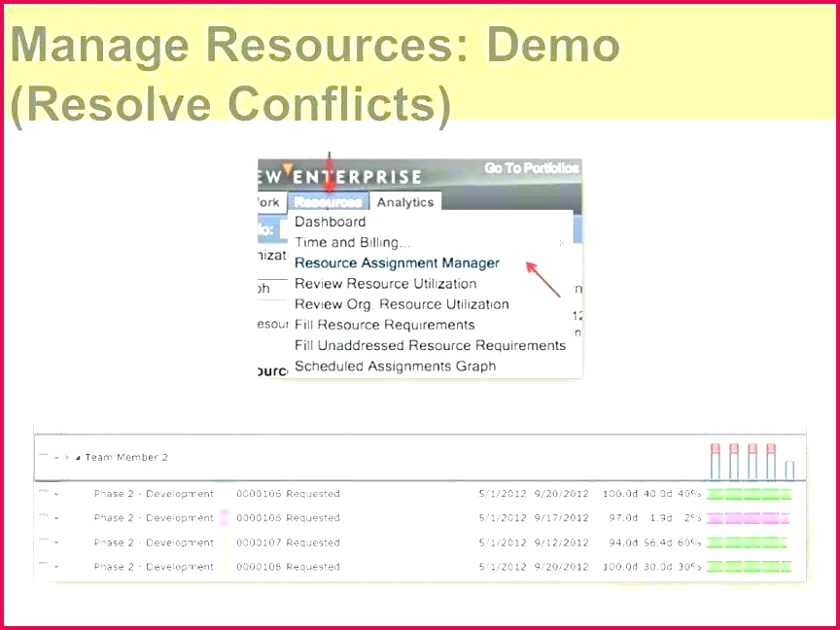
Task: Click the first red-topped utilization bar
Action: tap(716, 462)
